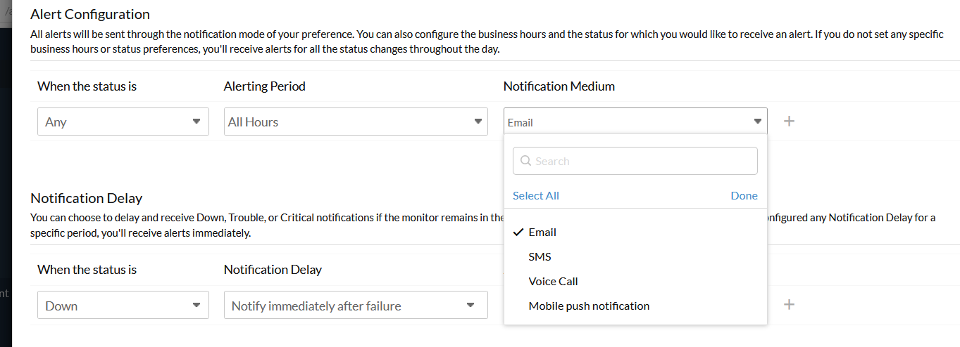Click the magnifier icon in search box
This screenshot has height=347, width=960.
(x=525, y=161)
